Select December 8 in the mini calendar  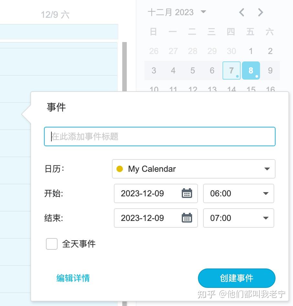point(251,70)
